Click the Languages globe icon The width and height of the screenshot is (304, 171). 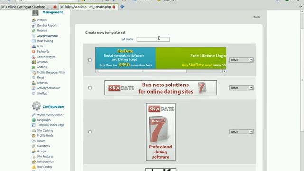click(34, 120)
